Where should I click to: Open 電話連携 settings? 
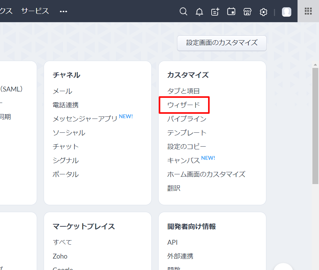(x=65, y=105)
